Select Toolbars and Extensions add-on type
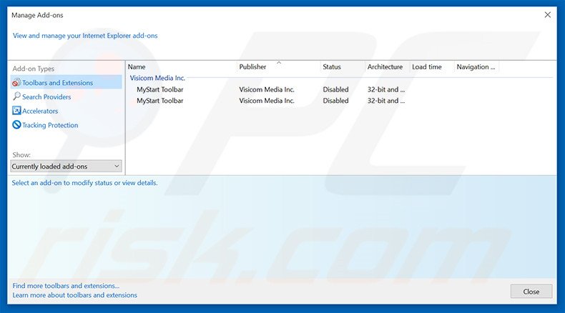This screenshot has width=565, height=313. click(67, 82)
